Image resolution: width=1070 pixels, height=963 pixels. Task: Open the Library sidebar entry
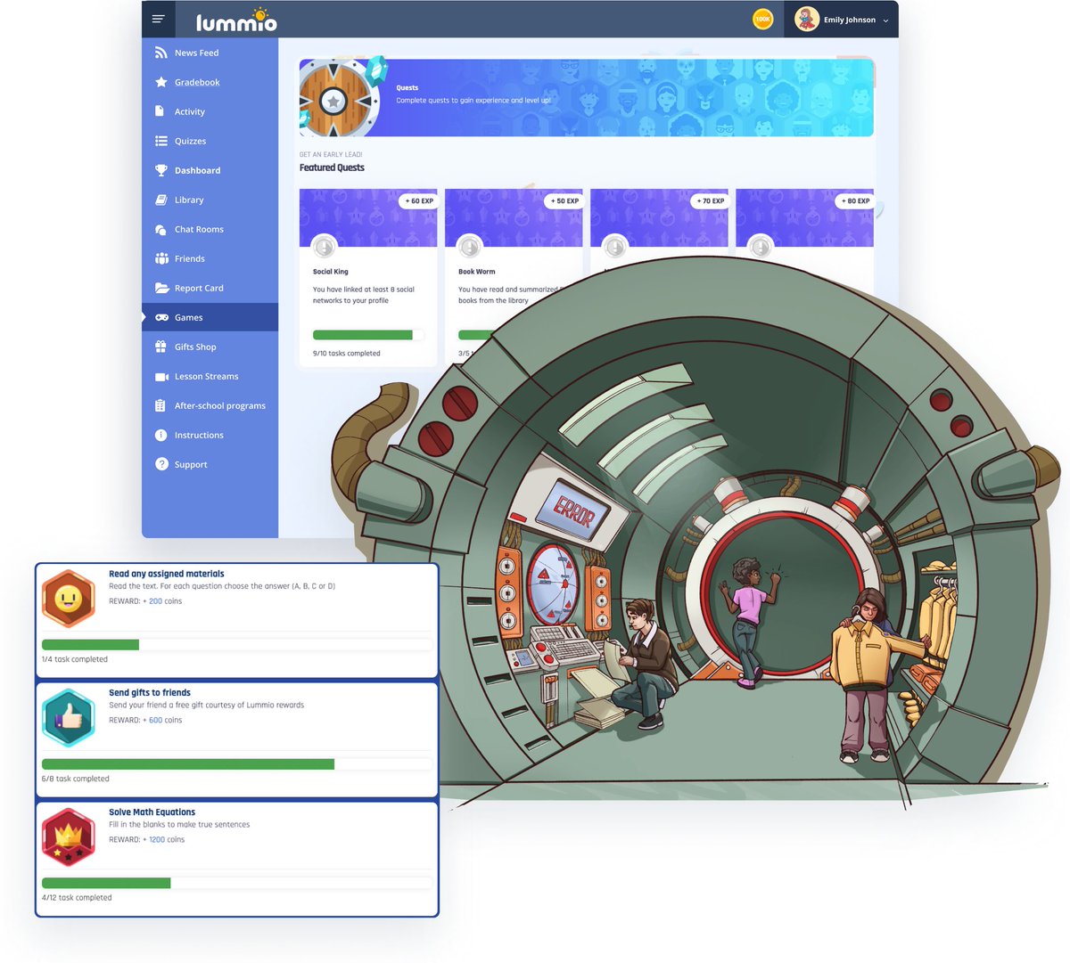click(x=210, y=200)
